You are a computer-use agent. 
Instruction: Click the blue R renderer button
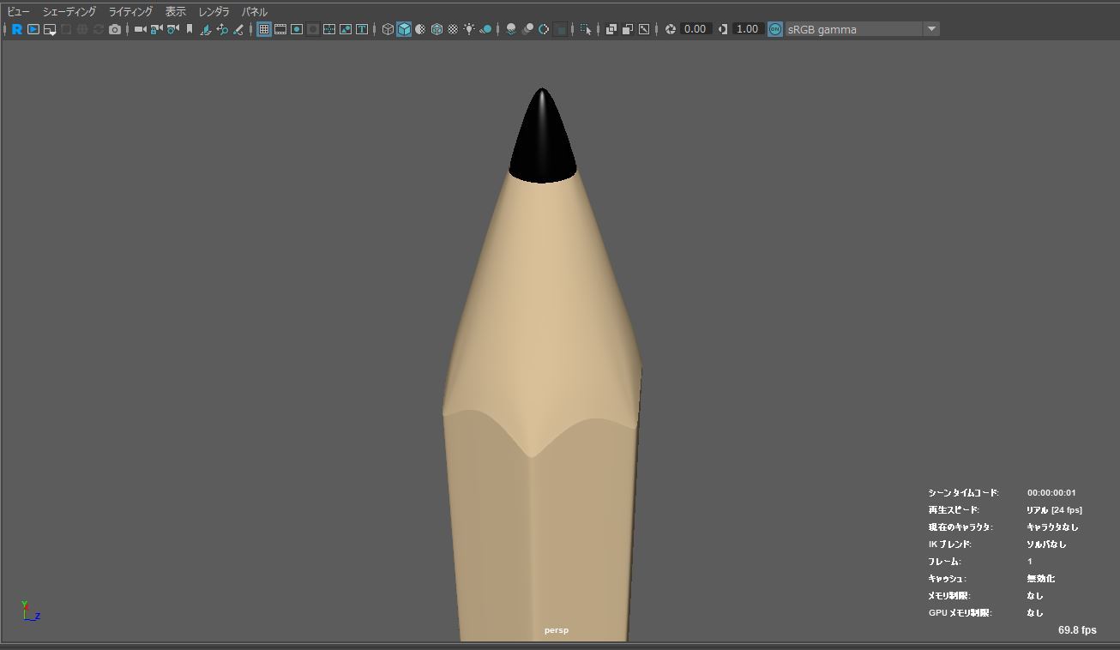pos(16,29)
